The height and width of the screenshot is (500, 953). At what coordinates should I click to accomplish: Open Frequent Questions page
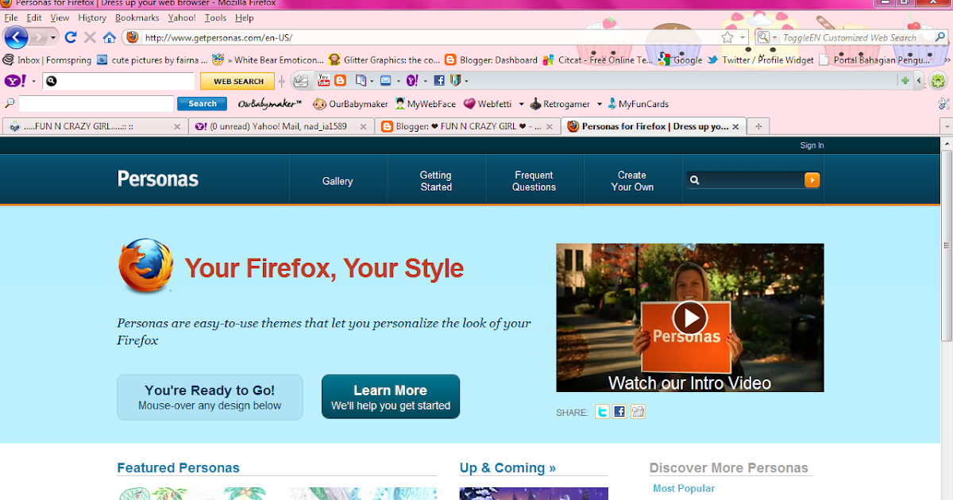[534, 181]
